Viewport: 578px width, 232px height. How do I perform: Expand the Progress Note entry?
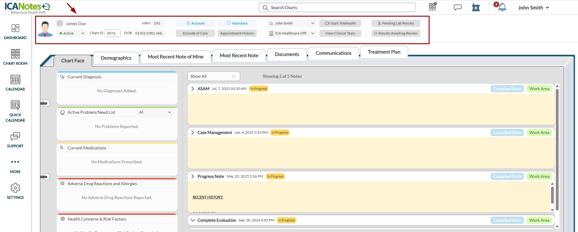pos(193,176)
